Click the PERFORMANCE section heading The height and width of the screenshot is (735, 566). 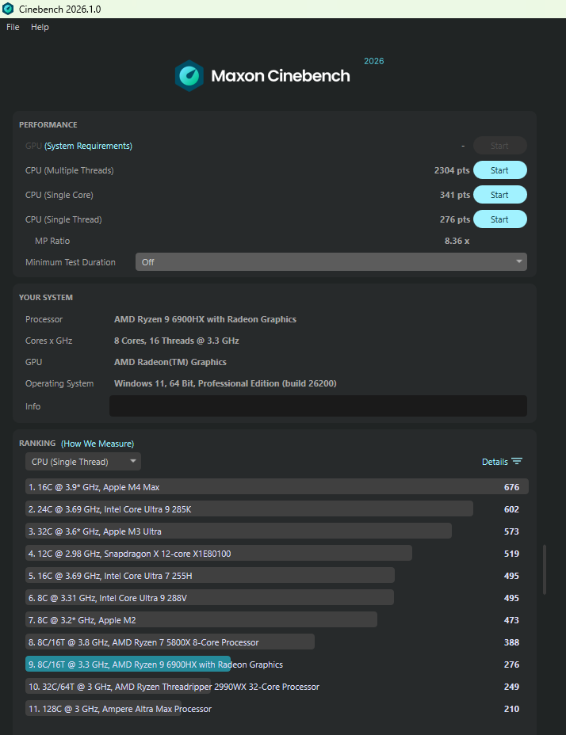(x=48, y=124)
